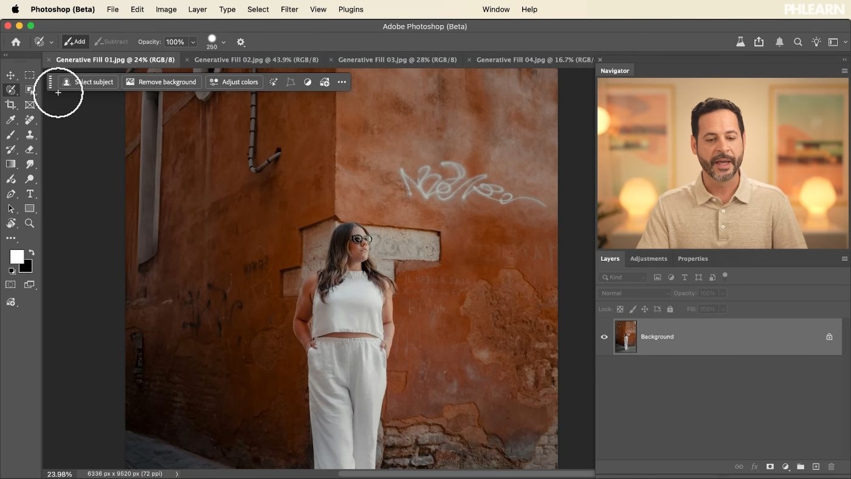Image resolution: width=851 pixels, height=479 pixels.
Task: Click the Background layer thumbnail
Action: pyautogui.click(x=625, y=337)
